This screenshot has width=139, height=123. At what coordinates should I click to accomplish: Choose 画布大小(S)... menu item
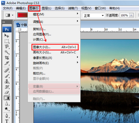54,52
